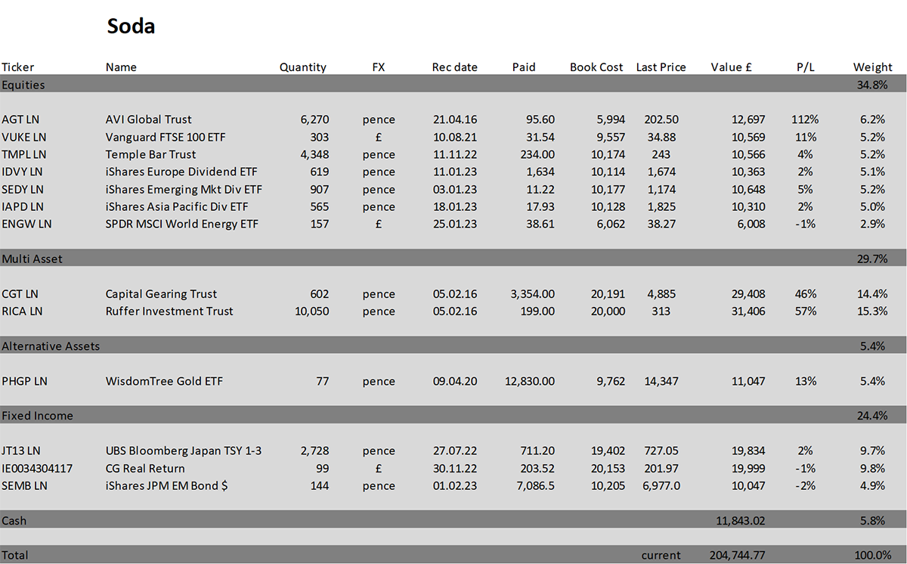Select the AVI Global Trust name
The height and width of the screenshot is (564, 907).
point(149,119)
